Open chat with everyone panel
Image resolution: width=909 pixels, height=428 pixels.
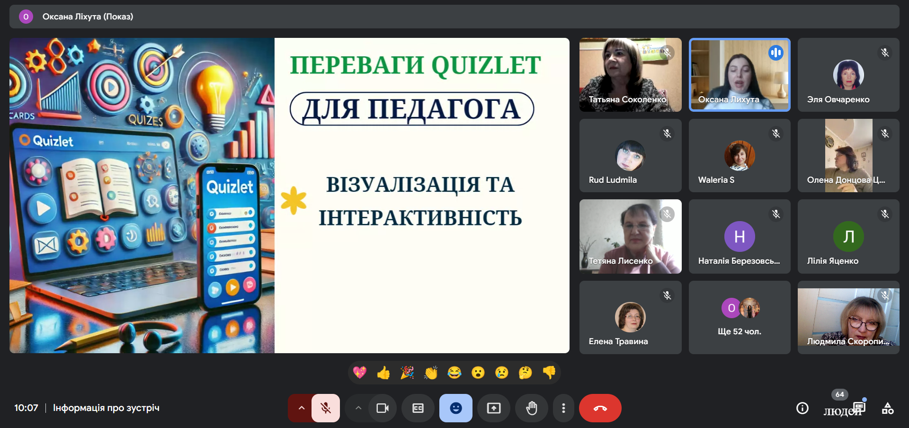click(x=859, y=407)
